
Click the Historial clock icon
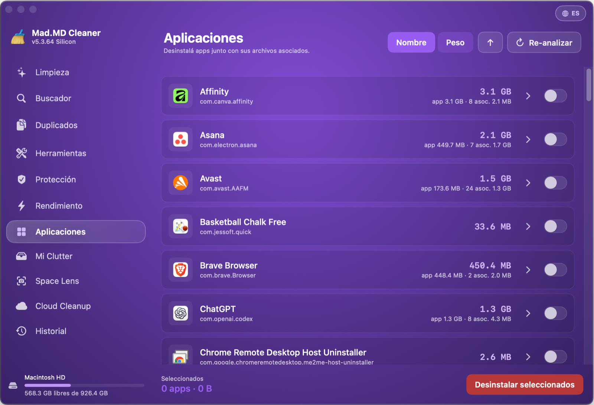coord(22,331)
